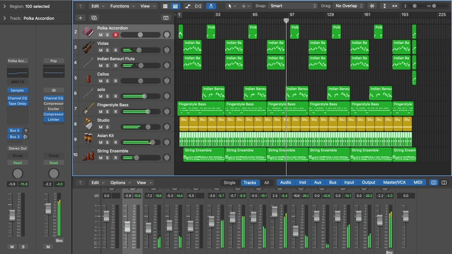Select the first String Ensemble region

coord(204,155)
